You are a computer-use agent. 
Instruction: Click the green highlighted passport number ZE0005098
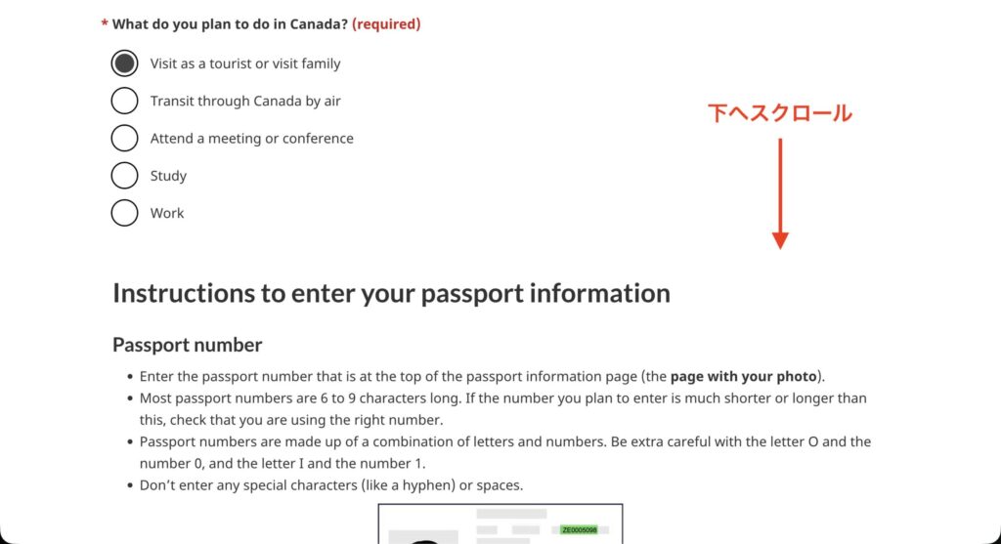579,529
